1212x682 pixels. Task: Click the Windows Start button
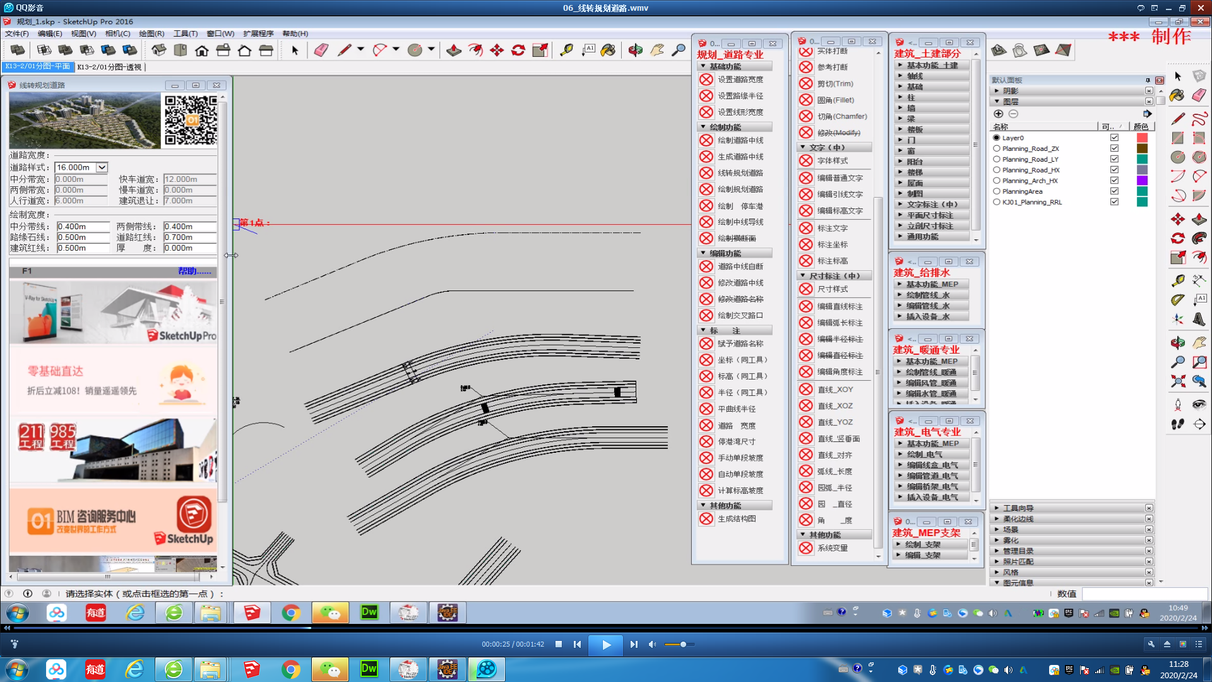pyautogui.click(x=17, y=669)
